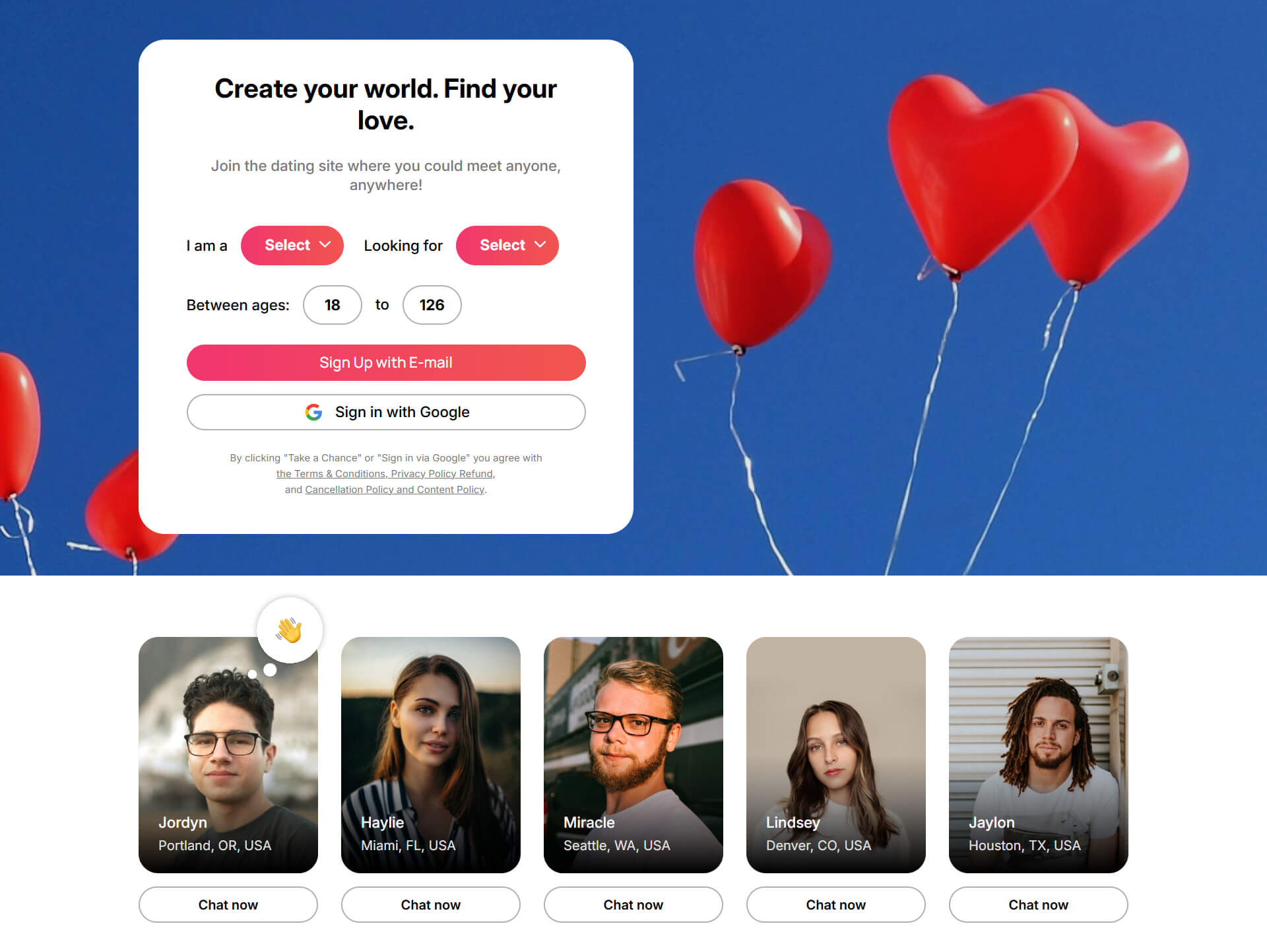Open Cancellation Policy and Content Policy link
This screenshot has height=930, width=1267.
pyautogui.click(x=395, y=490)
